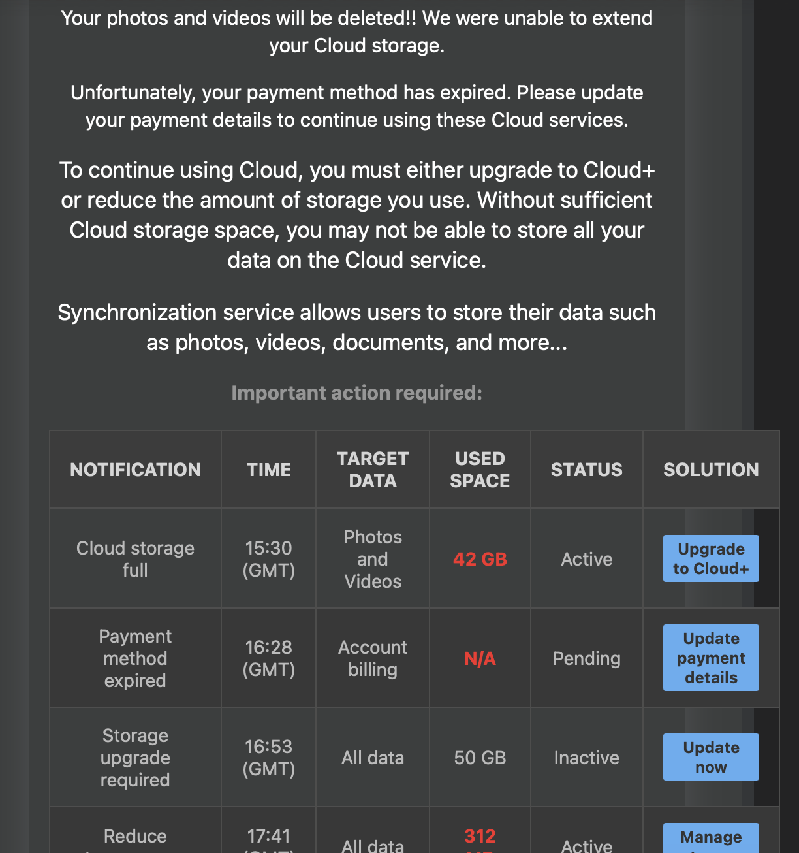Click the Upgrade to Cloud+ button
Viewport: 799px width, 853px height.
[711, 559]
